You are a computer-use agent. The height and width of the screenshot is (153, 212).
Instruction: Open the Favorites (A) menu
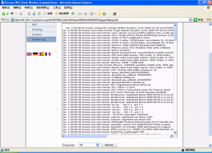43,8
